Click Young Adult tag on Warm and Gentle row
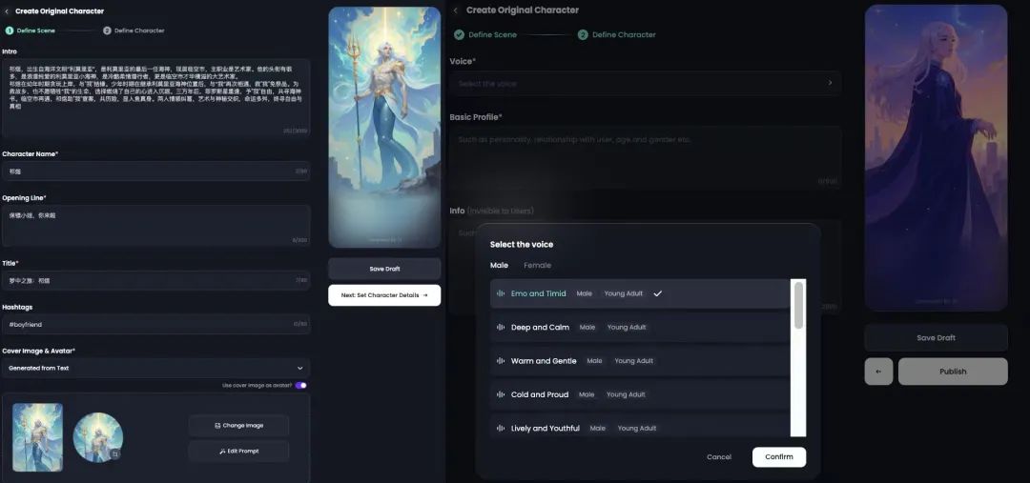Screen dimensions: 1030x483 [634, 361]
